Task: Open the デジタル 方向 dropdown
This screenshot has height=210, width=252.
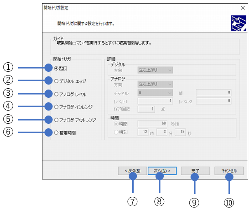Action: coord(155,71)
